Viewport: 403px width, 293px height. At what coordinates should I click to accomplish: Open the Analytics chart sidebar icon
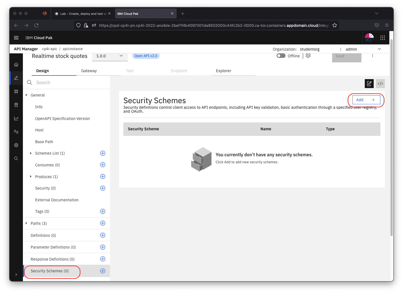(16, 118)
